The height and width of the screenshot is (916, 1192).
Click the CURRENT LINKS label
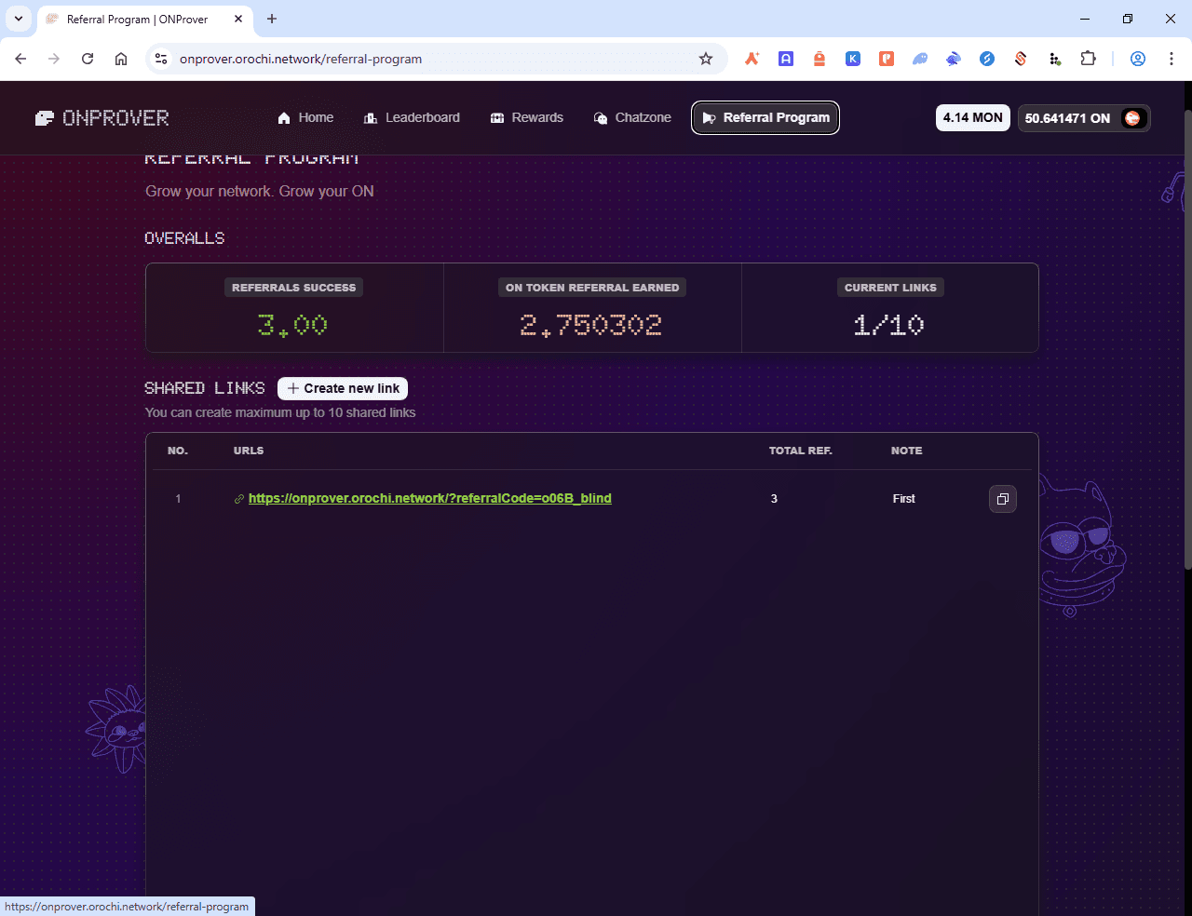click(x=890, y=288)
